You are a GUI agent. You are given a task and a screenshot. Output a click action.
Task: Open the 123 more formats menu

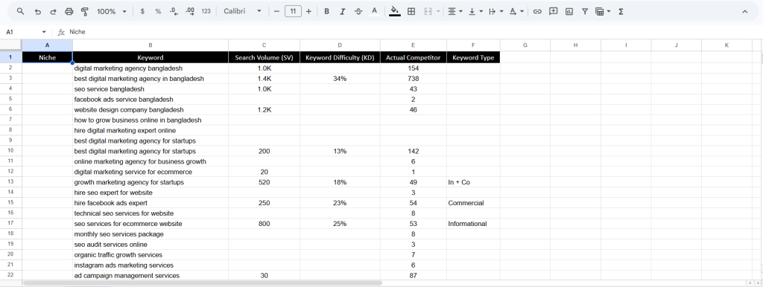[x=206, y=11]
